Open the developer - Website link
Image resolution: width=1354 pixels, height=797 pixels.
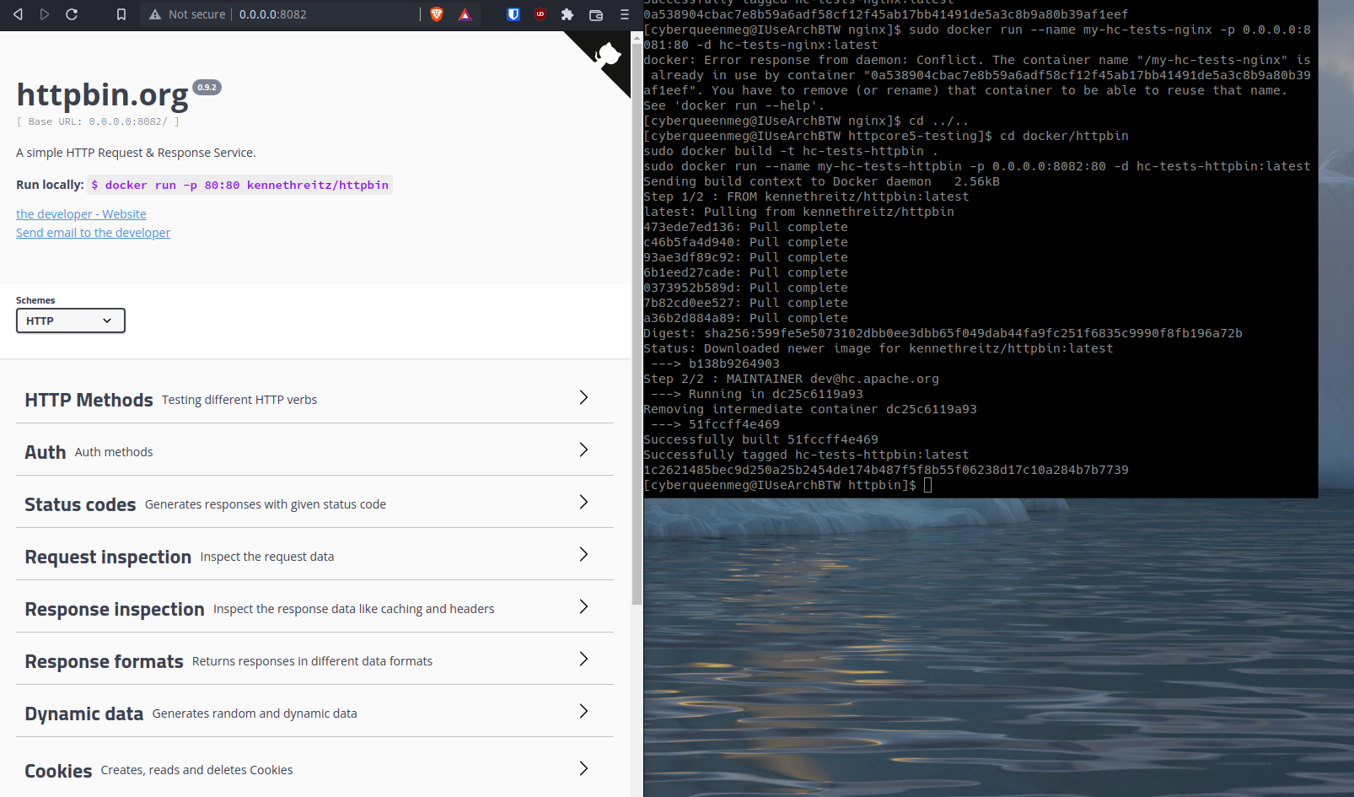click(x=81, y=214)
